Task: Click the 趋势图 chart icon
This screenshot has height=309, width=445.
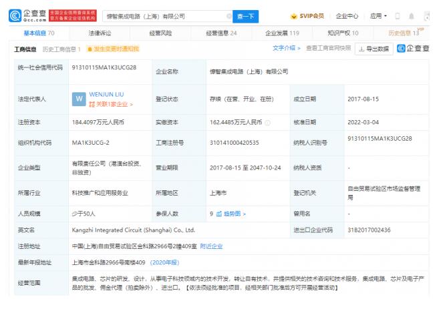Action: coord(218,214)
